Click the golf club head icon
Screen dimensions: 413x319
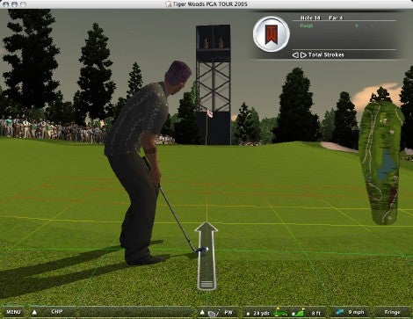213,313
